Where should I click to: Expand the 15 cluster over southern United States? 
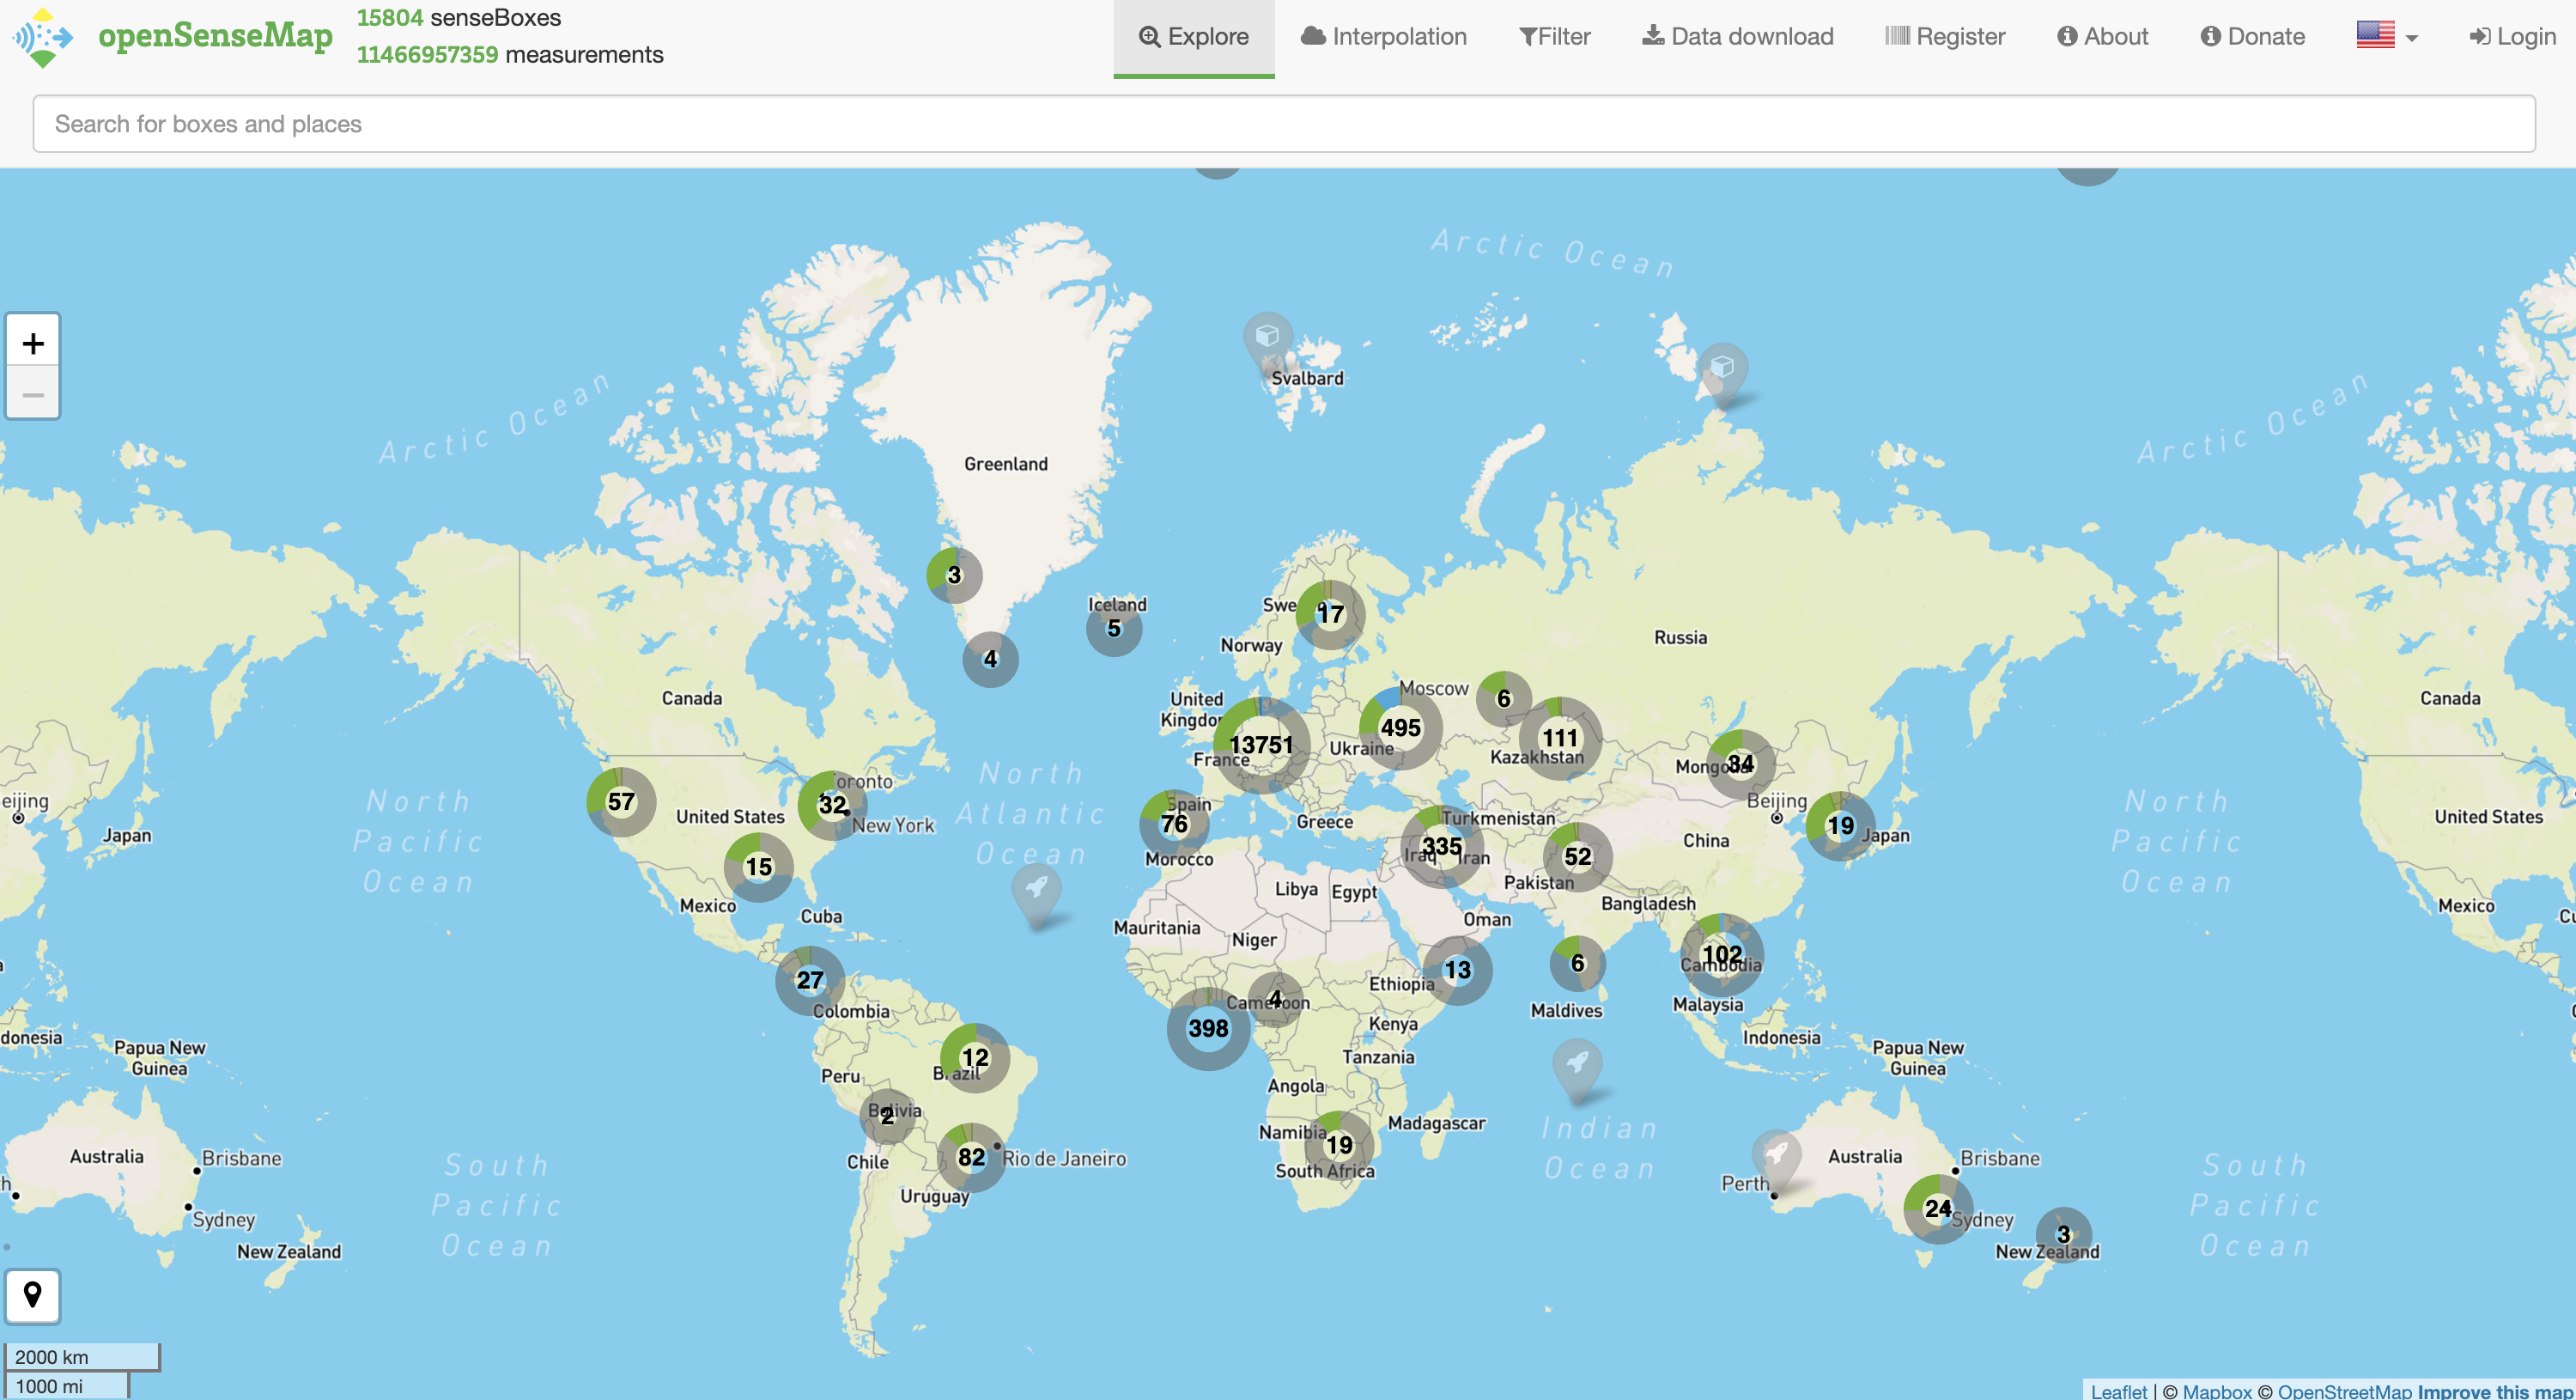click(758, 867)
